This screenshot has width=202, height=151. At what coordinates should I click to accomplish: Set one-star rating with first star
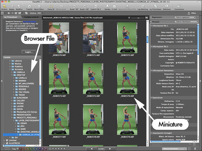(53, 149)
